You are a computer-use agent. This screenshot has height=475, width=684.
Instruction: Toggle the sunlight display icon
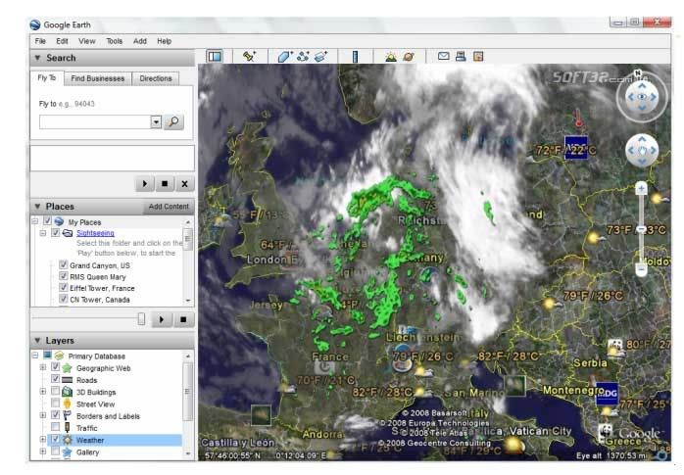(390, 57)
